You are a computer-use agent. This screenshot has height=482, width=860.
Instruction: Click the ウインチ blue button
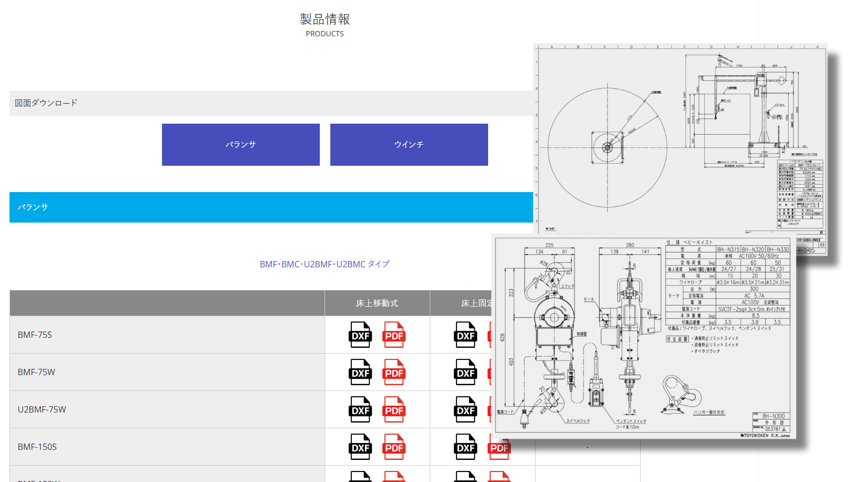click(x=409, y=145)
